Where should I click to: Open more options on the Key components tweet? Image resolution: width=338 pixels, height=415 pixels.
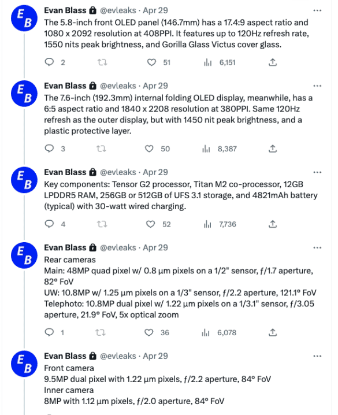coord(317,172)
